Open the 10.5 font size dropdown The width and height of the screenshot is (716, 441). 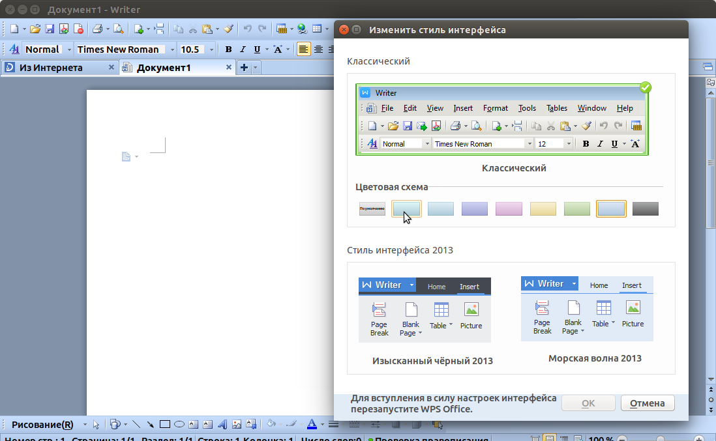[x=211, y=50]
